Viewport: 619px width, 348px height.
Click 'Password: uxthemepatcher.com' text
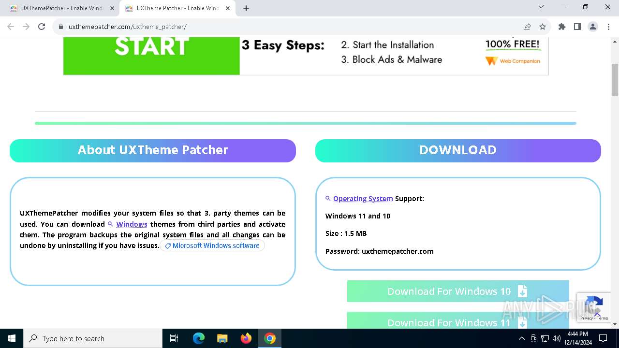[x=380, y=251]
